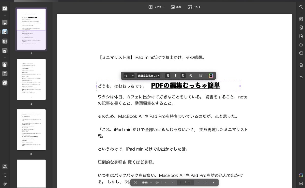
Task: Click the line というわけで、iPad miniだけでお出かけした話。
Action: pyautogui.click(x=143, y=149)
